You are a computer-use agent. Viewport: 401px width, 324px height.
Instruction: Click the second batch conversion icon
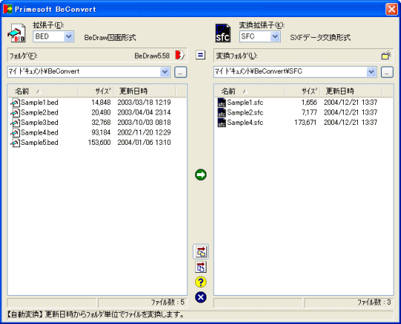(x=200, y=268)
